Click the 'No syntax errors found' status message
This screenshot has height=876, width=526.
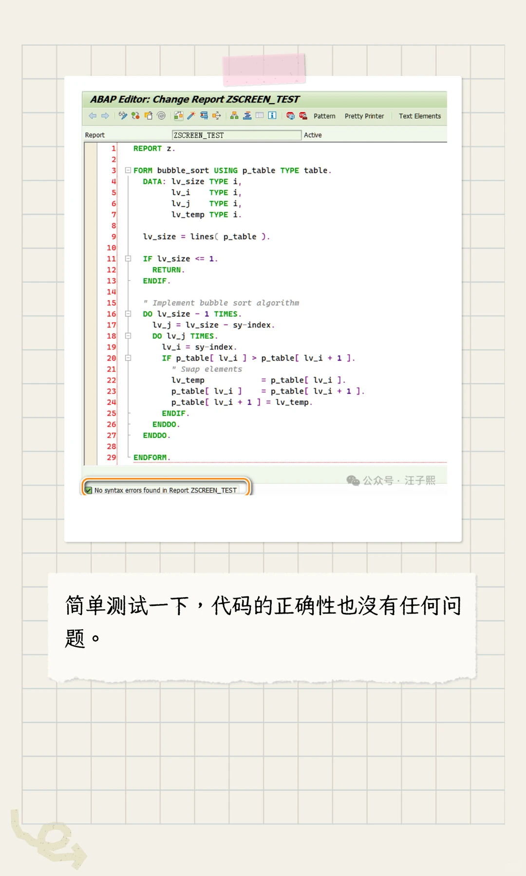[166, 490]
